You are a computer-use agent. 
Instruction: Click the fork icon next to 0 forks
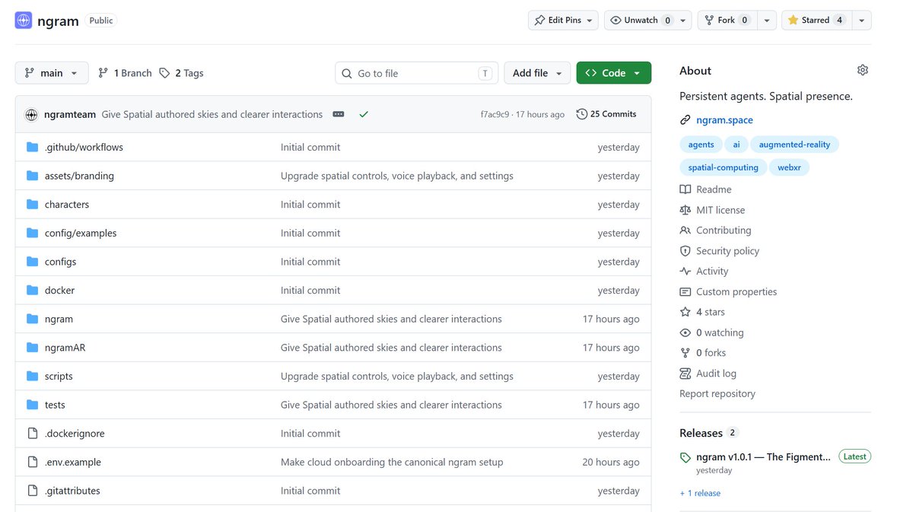[x=686, y=353]
